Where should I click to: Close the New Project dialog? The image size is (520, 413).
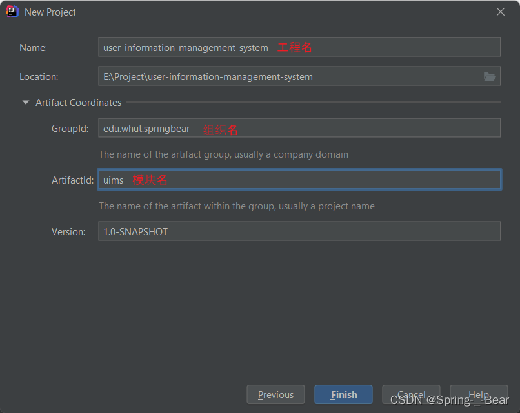click(501, 12)
